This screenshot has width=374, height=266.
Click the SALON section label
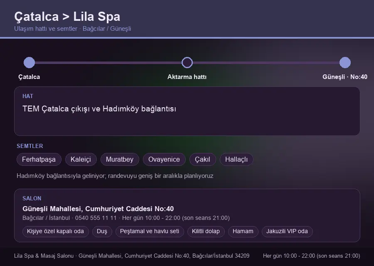pos(32,199)
